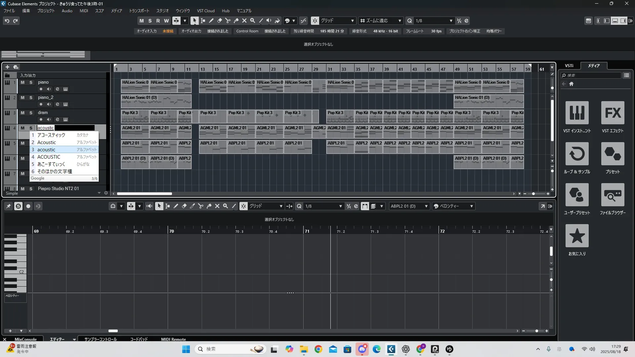Screen dimensions: 635x357
Task: Open the Favorites star tile
Action: (x=577, y=236)
